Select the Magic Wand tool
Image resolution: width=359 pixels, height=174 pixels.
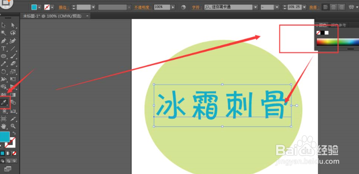[x=4, y=33]
